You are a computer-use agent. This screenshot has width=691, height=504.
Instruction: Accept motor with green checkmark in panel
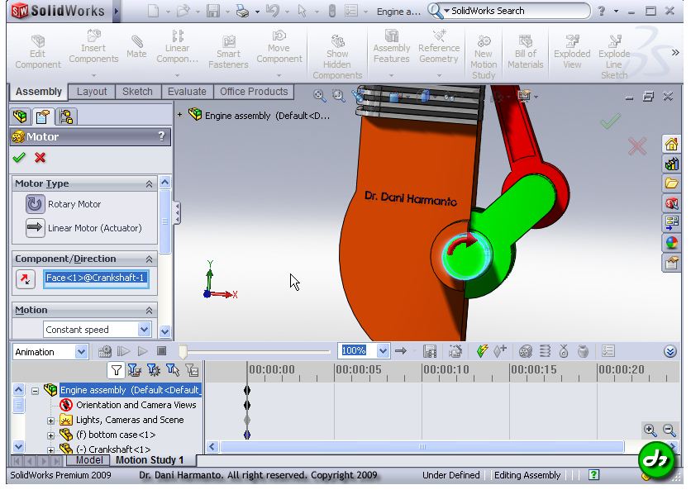pos(19,157)
